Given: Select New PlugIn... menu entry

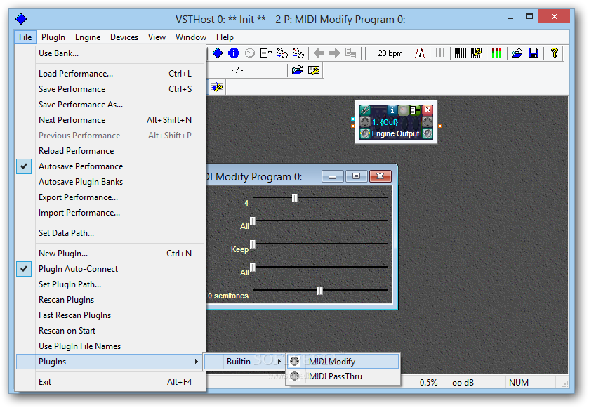Looking at the screenshot, I should click(110, 254).
